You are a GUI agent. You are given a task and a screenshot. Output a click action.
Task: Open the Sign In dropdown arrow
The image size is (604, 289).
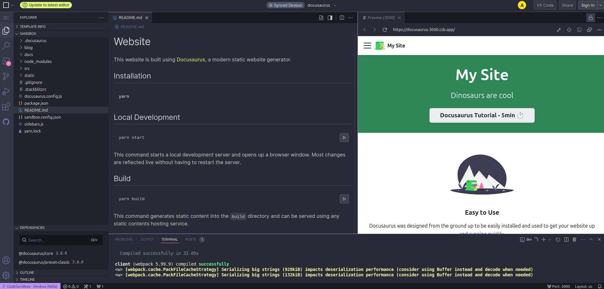point(600,5)
